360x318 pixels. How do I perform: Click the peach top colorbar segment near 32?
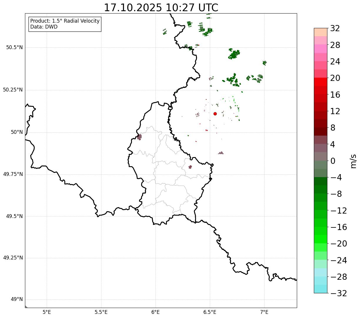[321, 32]
